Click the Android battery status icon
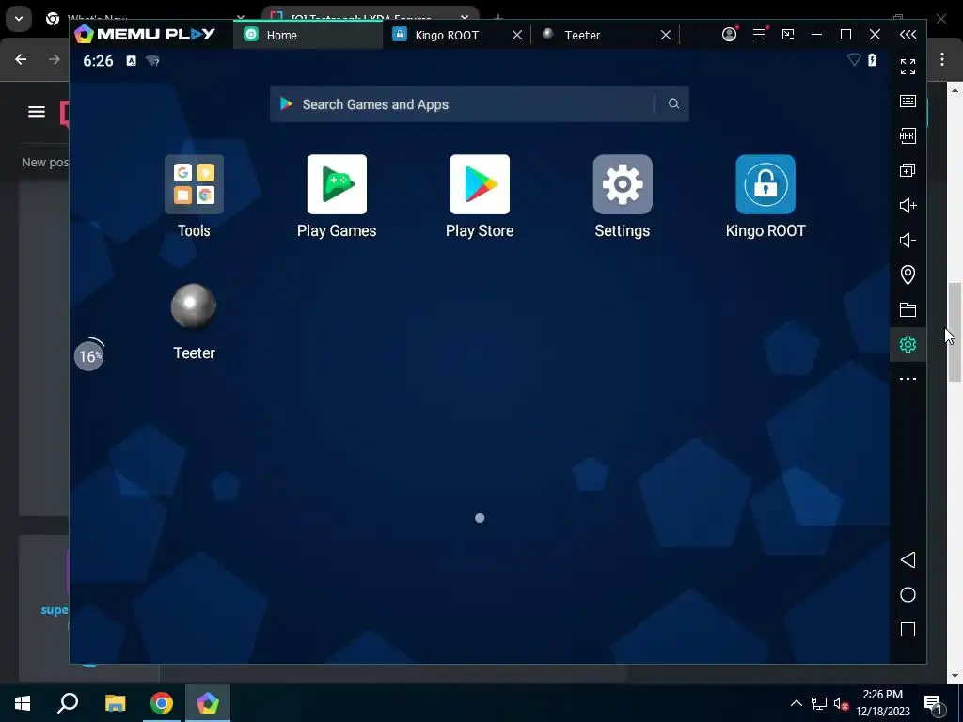 (872, 59)
